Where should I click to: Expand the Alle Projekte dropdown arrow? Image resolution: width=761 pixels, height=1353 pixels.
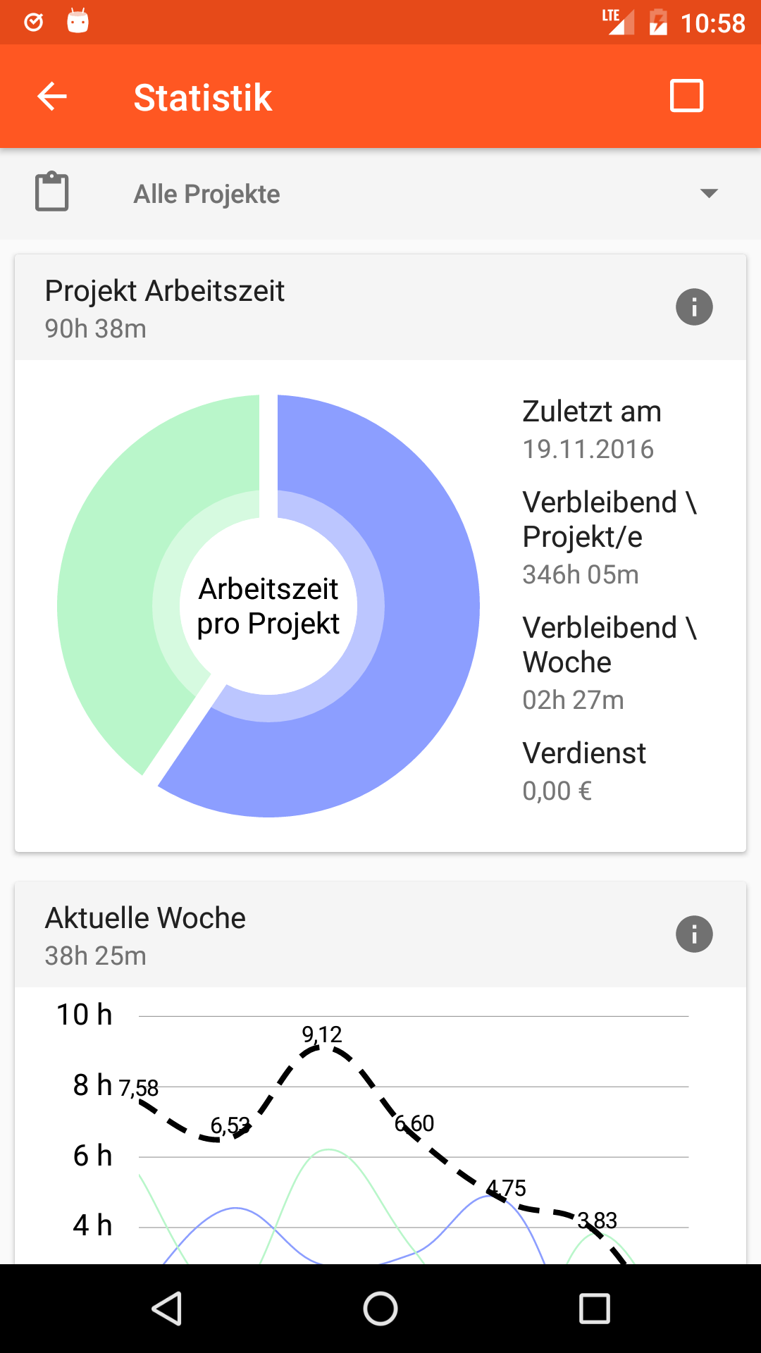[x=709, y=193]
